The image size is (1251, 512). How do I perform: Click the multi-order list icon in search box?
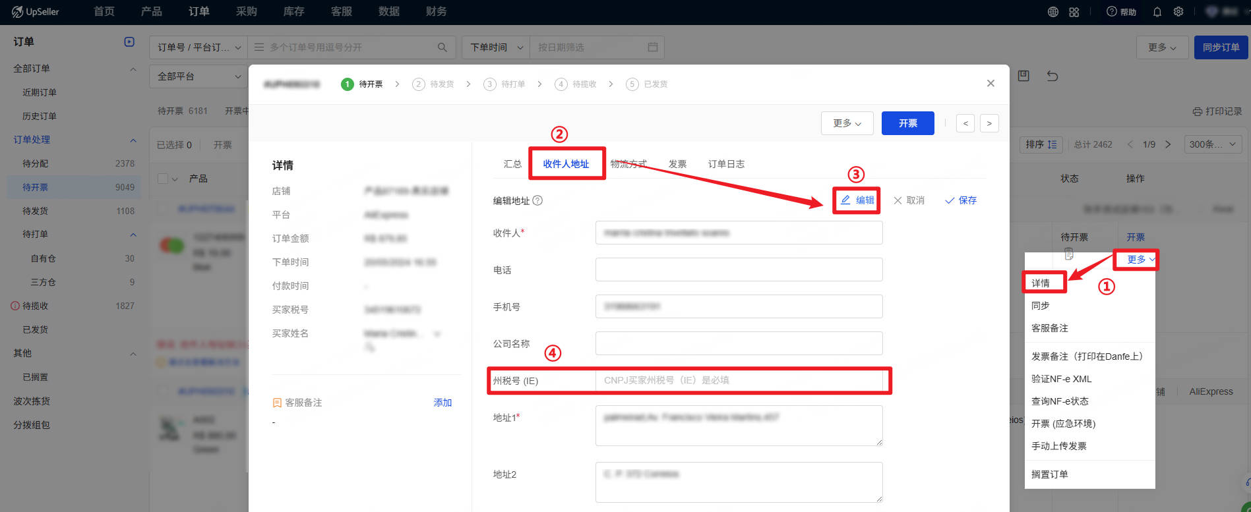(x=259, y=47)
